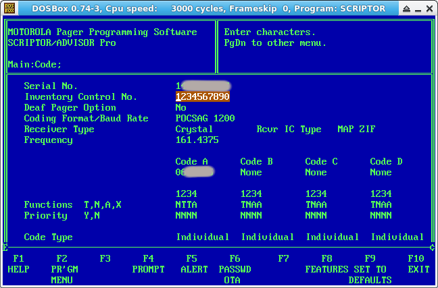Click the Frequency label

pyautogui.click(x=48, y=140)
